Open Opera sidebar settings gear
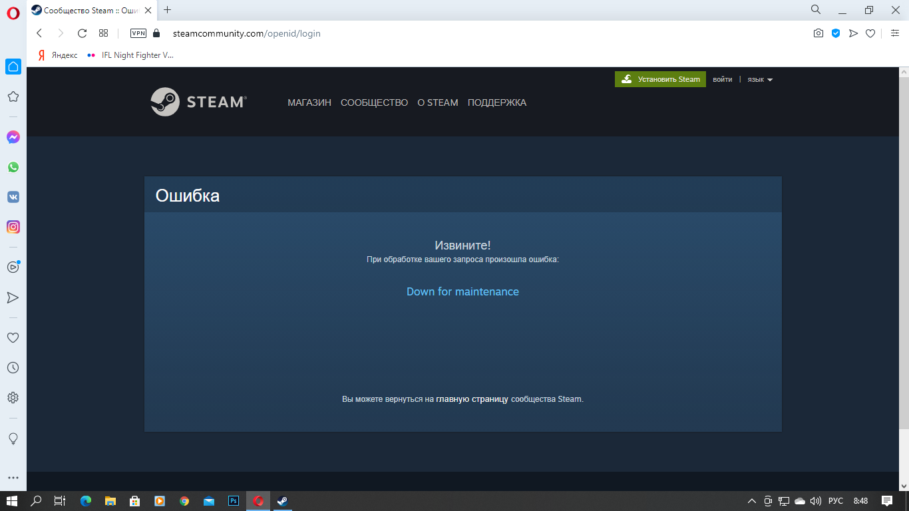The width and height of the screenshot is (909, 511). 13,398
